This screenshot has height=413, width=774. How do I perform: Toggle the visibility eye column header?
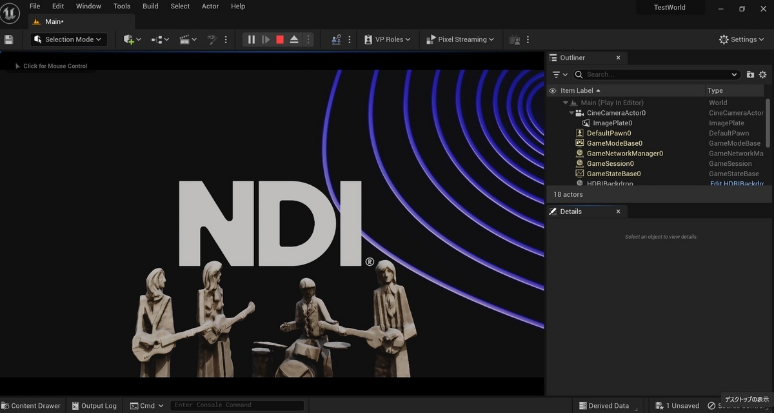552,90
